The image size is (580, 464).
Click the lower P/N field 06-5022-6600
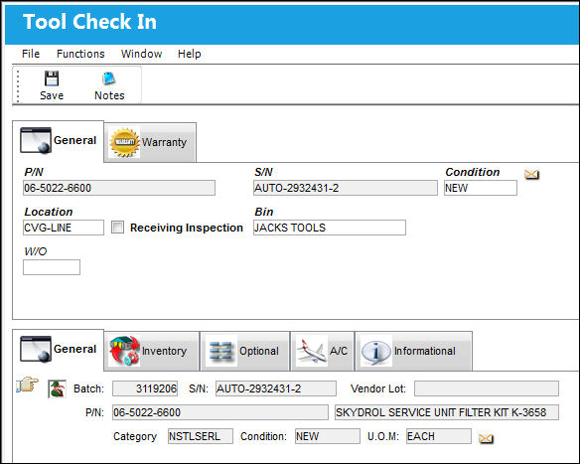click(x=220, y=412)
